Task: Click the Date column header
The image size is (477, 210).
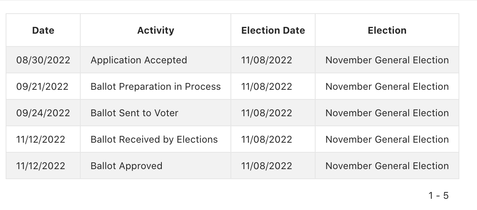Action: (43, 30)
